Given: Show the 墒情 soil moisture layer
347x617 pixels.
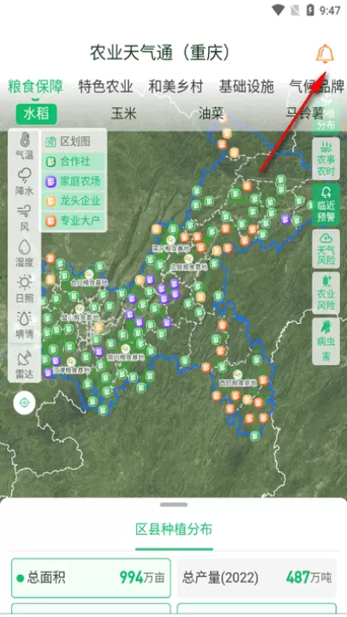Looking at the screenshot, I should 24,326.
